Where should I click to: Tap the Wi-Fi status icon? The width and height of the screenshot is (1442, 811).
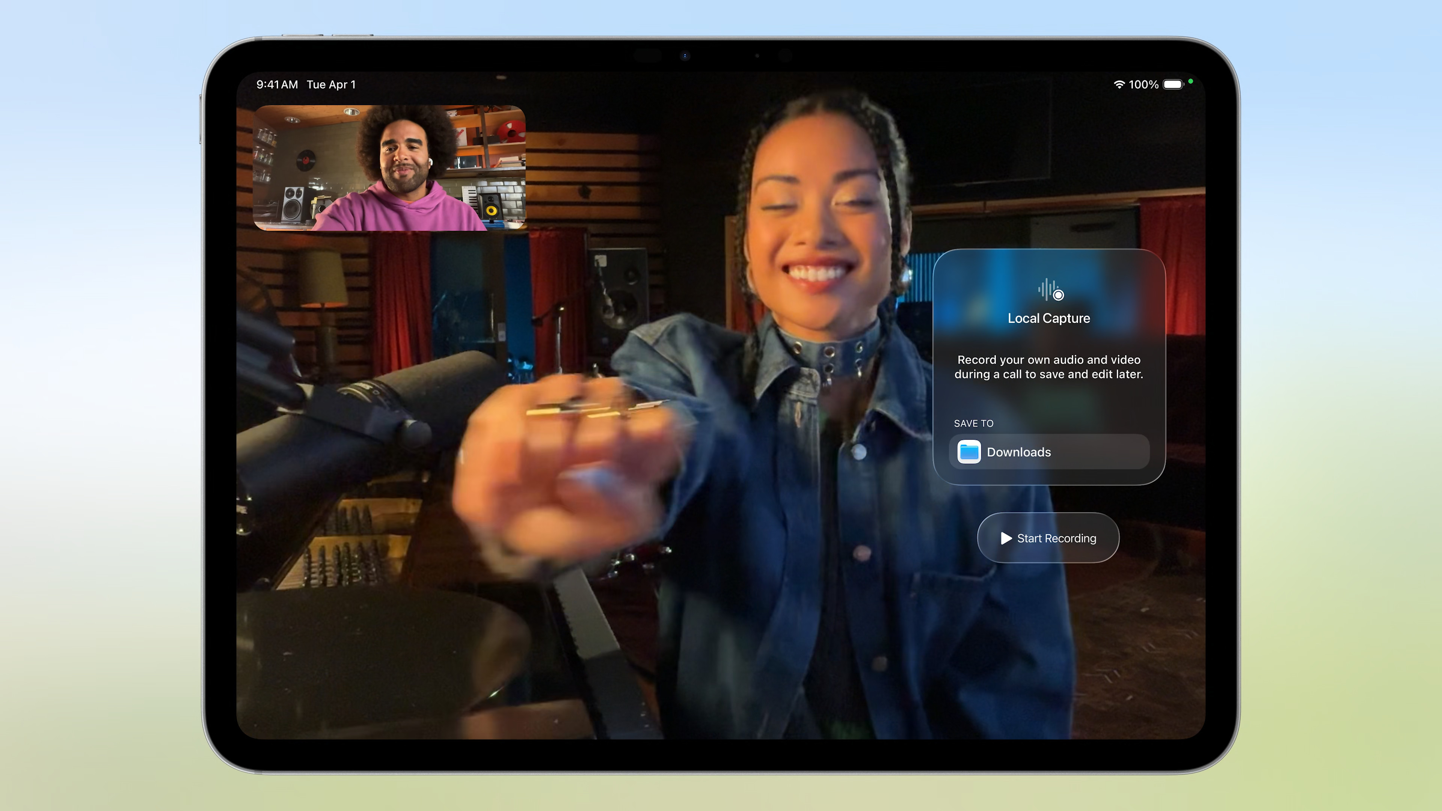(x=1119, y=84)
